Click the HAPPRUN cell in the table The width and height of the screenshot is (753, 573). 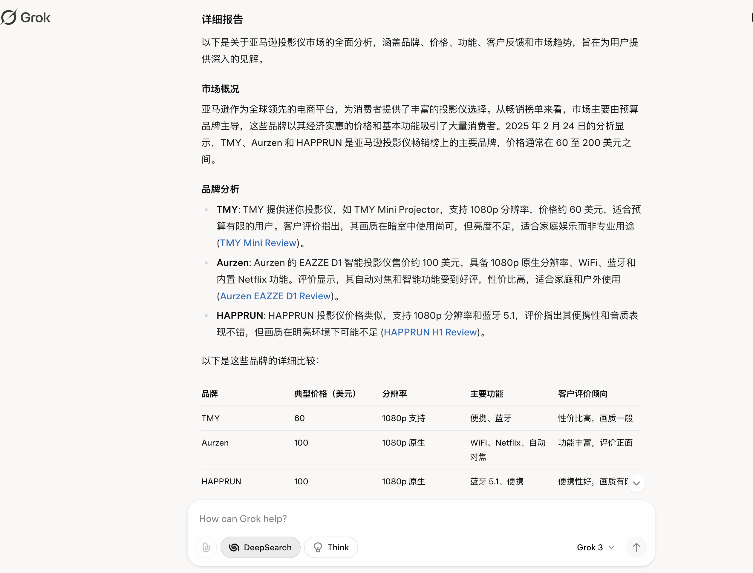click(221, 482)
